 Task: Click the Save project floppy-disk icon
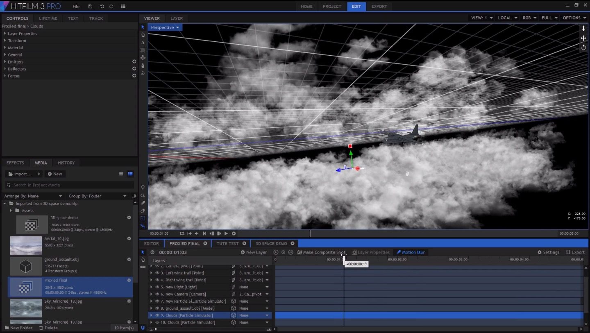(90, 7)
